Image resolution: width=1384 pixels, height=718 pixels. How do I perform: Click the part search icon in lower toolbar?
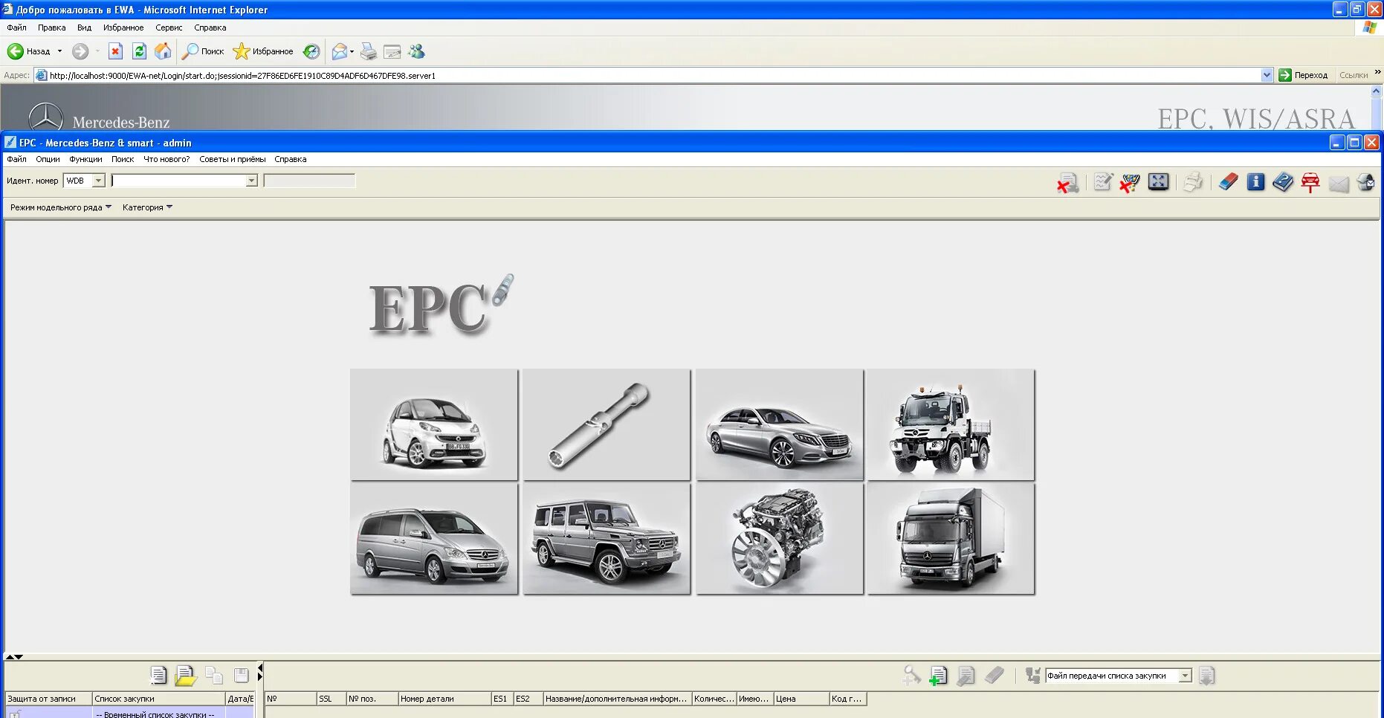click(x=911, y=676)
